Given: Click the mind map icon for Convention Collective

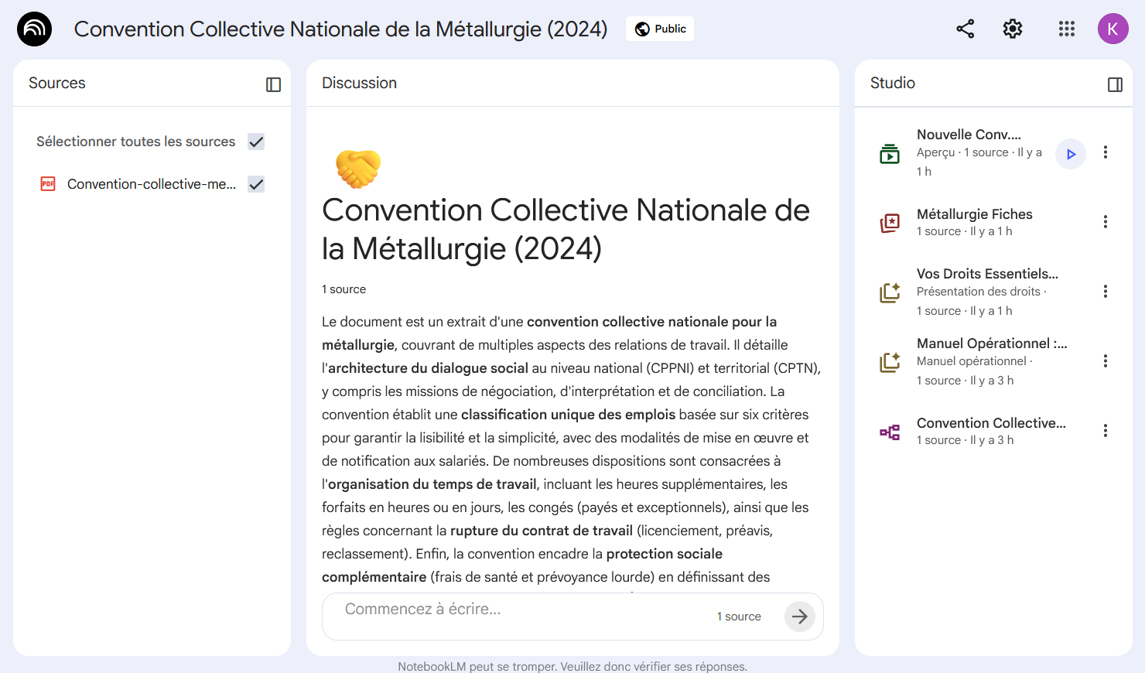Looking at the screenshot, I should tap(890, 432).
